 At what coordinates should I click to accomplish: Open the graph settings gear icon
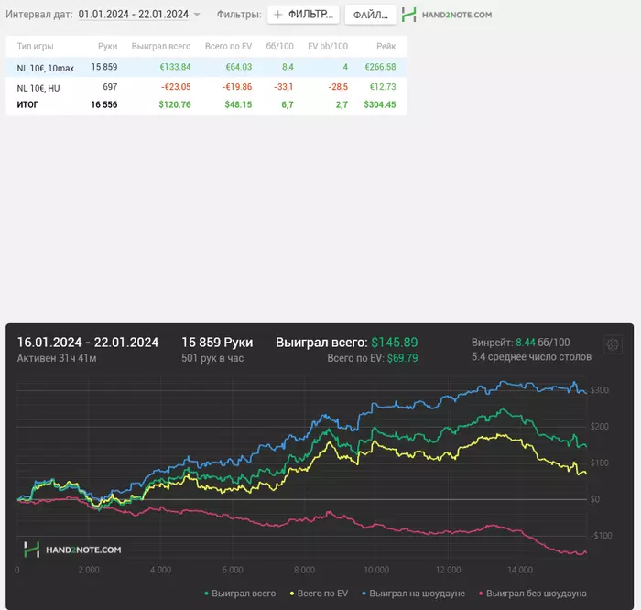pyautogui.click(x=613, y=344)
